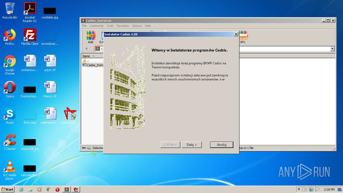This screenshot has height=193, width=343.
Task: Open Chrome from the taskbar
Action: [x=49, y=190]
